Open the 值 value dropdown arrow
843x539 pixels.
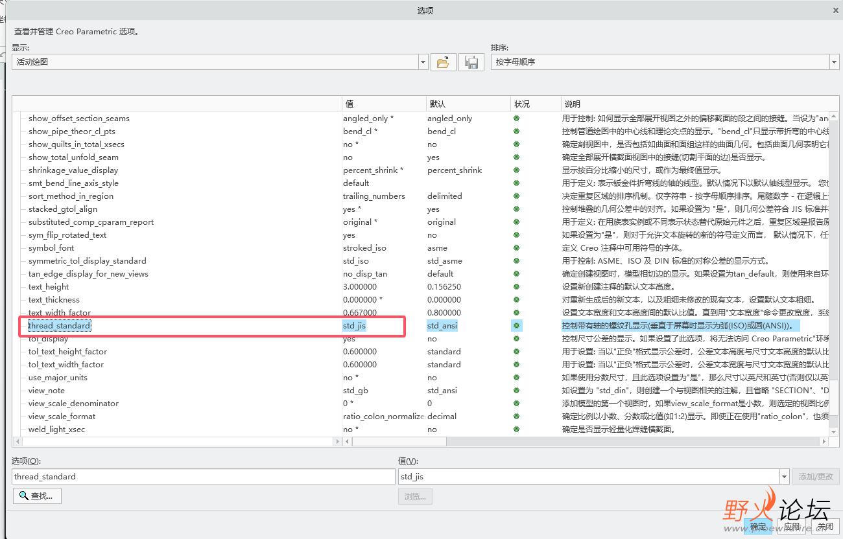click(784, 477)
